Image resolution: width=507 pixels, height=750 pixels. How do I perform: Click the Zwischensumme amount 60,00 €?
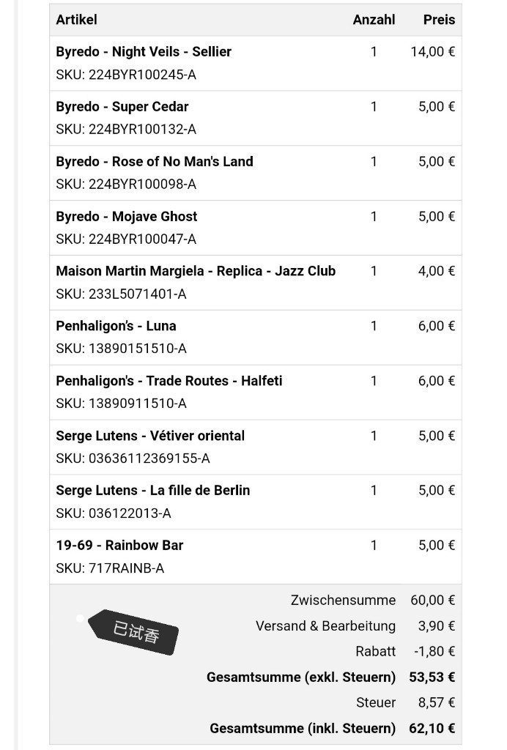(x=433, y=601)
